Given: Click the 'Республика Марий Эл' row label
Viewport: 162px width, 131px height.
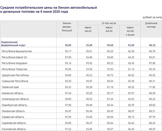Looking at the screenshot, I should [x=15, y=57].
